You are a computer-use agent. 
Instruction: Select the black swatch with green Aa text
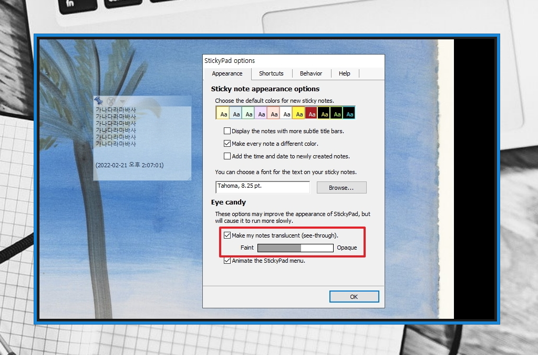[x=337, y=113]
